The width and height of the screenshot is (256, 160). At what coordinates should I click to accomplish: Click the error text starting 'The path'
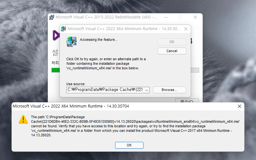coord(135,126)
